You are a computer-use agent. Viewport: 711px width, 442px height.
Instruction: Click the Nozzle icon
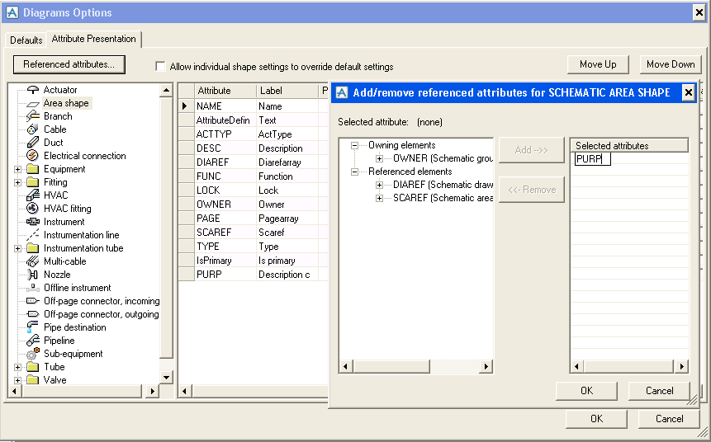(x=32, y=275)
